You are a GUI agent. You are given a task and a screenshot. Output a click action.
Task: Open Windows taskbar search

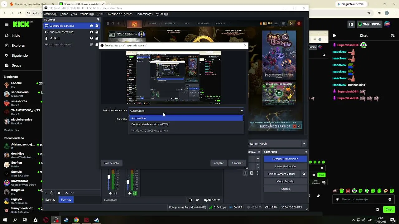(x=15, y=220)
